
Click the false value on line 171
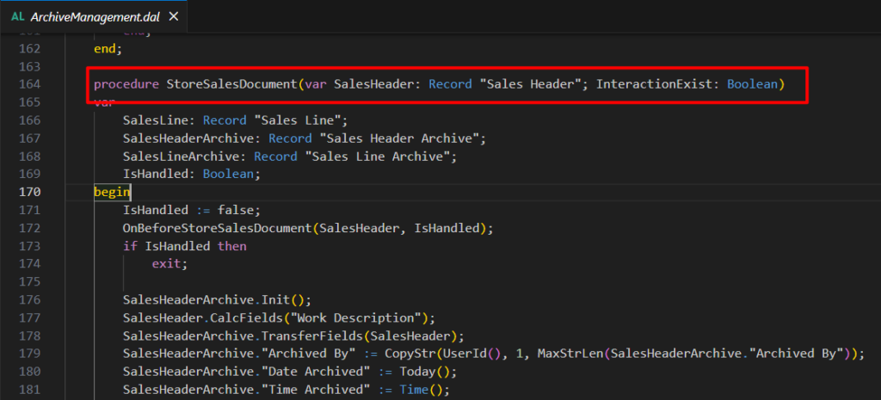click(x=237, y=210)
